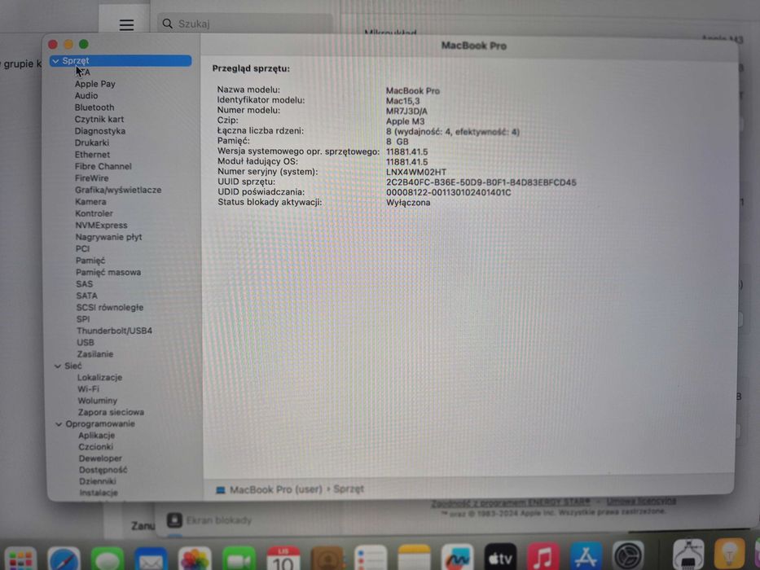The height and width of the screenshot is (570, 760).
Task: Open App Store from the Dock
Action: point(586,556)
